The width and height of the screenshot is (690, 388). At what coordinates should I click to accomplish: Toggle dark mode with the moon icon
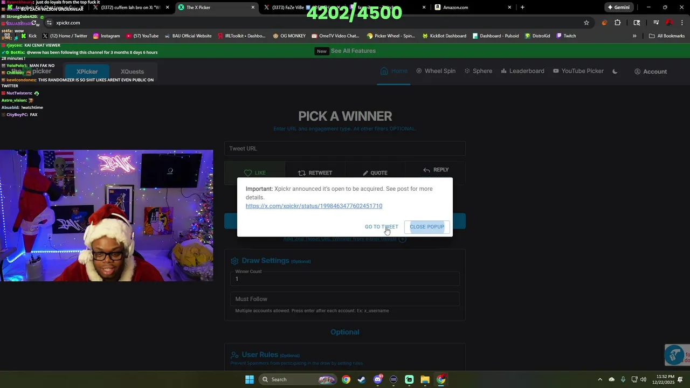pyautogui.click(x=615, y=71)
